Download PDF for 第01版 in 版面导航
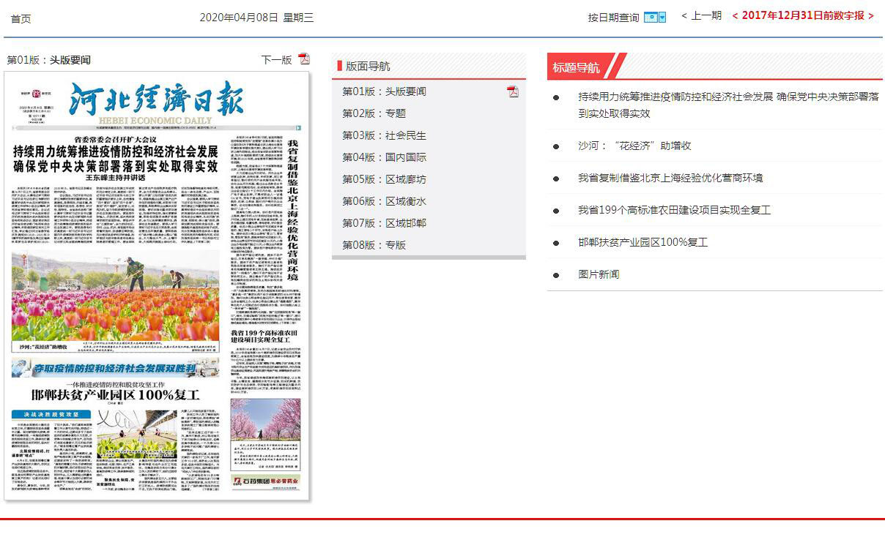Image resolution: width=885 pixels, height=556 pixels. coord(513,91)
